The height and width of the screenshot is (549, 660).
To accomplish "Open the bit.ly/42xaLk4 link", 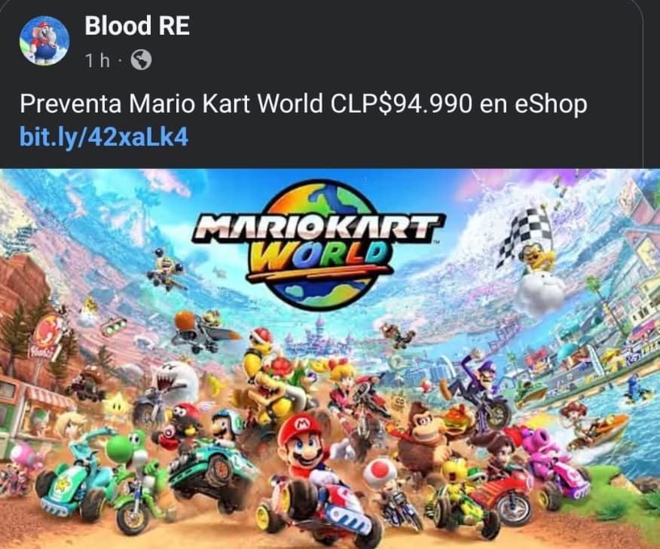I will pyautogui.click(x=103, y=137).
